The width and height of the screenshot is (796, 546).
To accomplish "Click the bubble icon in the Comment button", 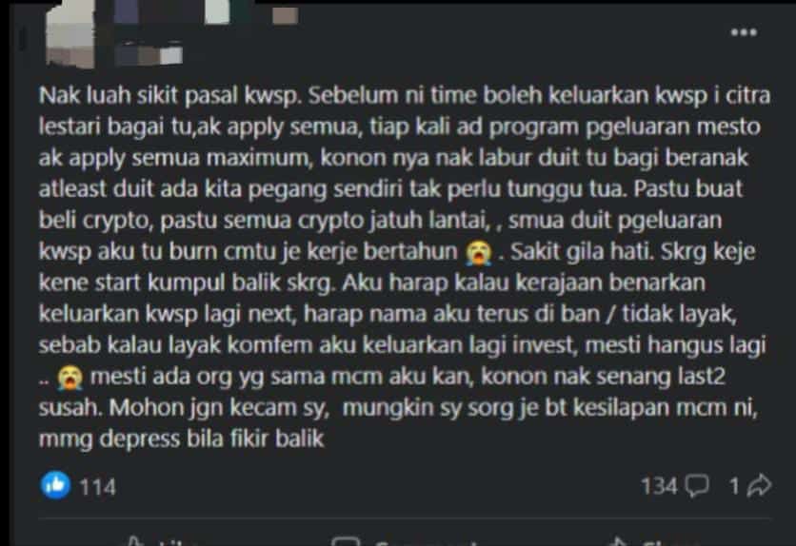I will click(346, 541).
